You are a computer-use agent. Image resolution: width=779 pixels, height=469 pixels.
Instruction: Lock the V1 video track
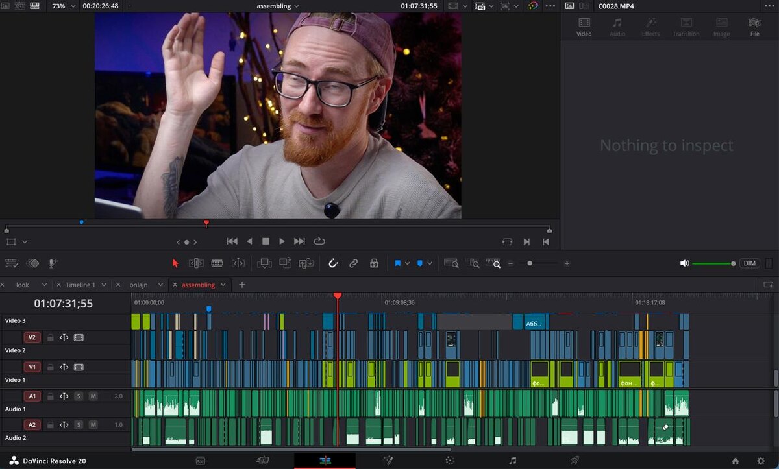point(50,367)
